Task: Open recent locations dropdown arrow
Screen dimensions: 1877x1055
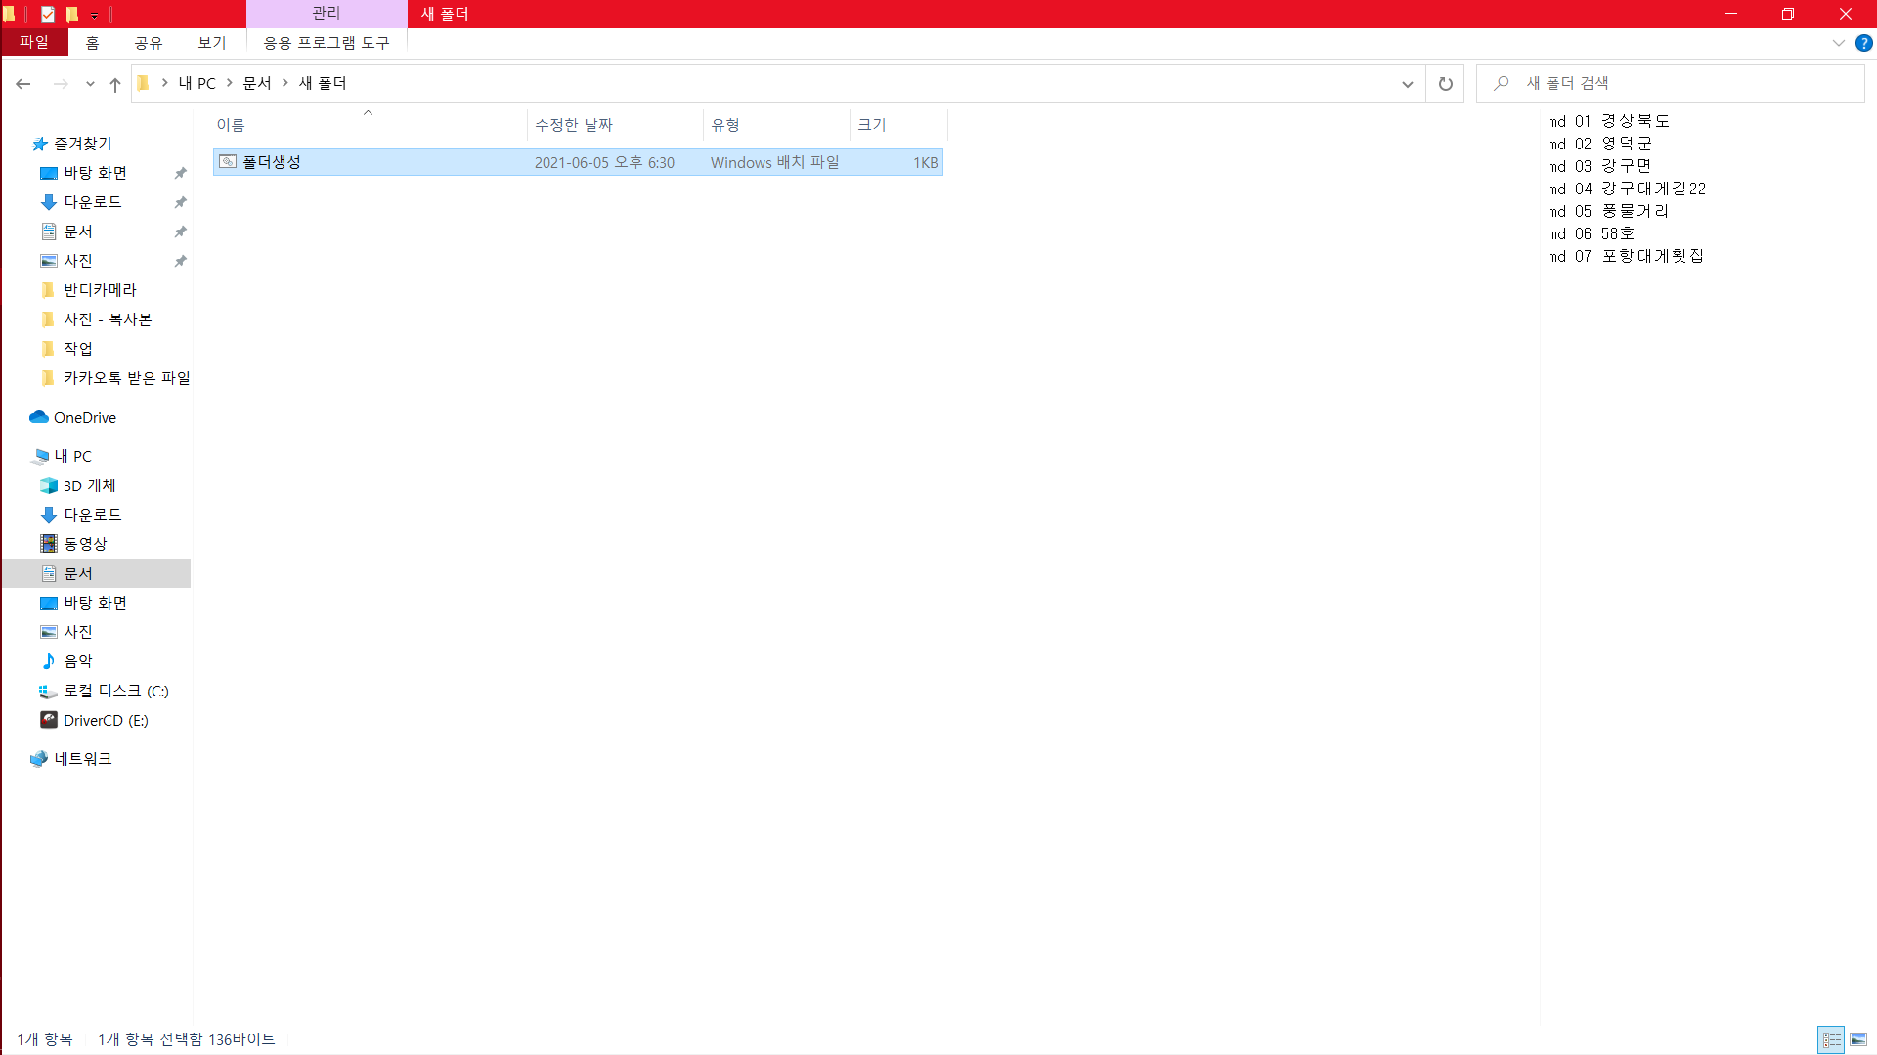Action: tap(90, 84)
